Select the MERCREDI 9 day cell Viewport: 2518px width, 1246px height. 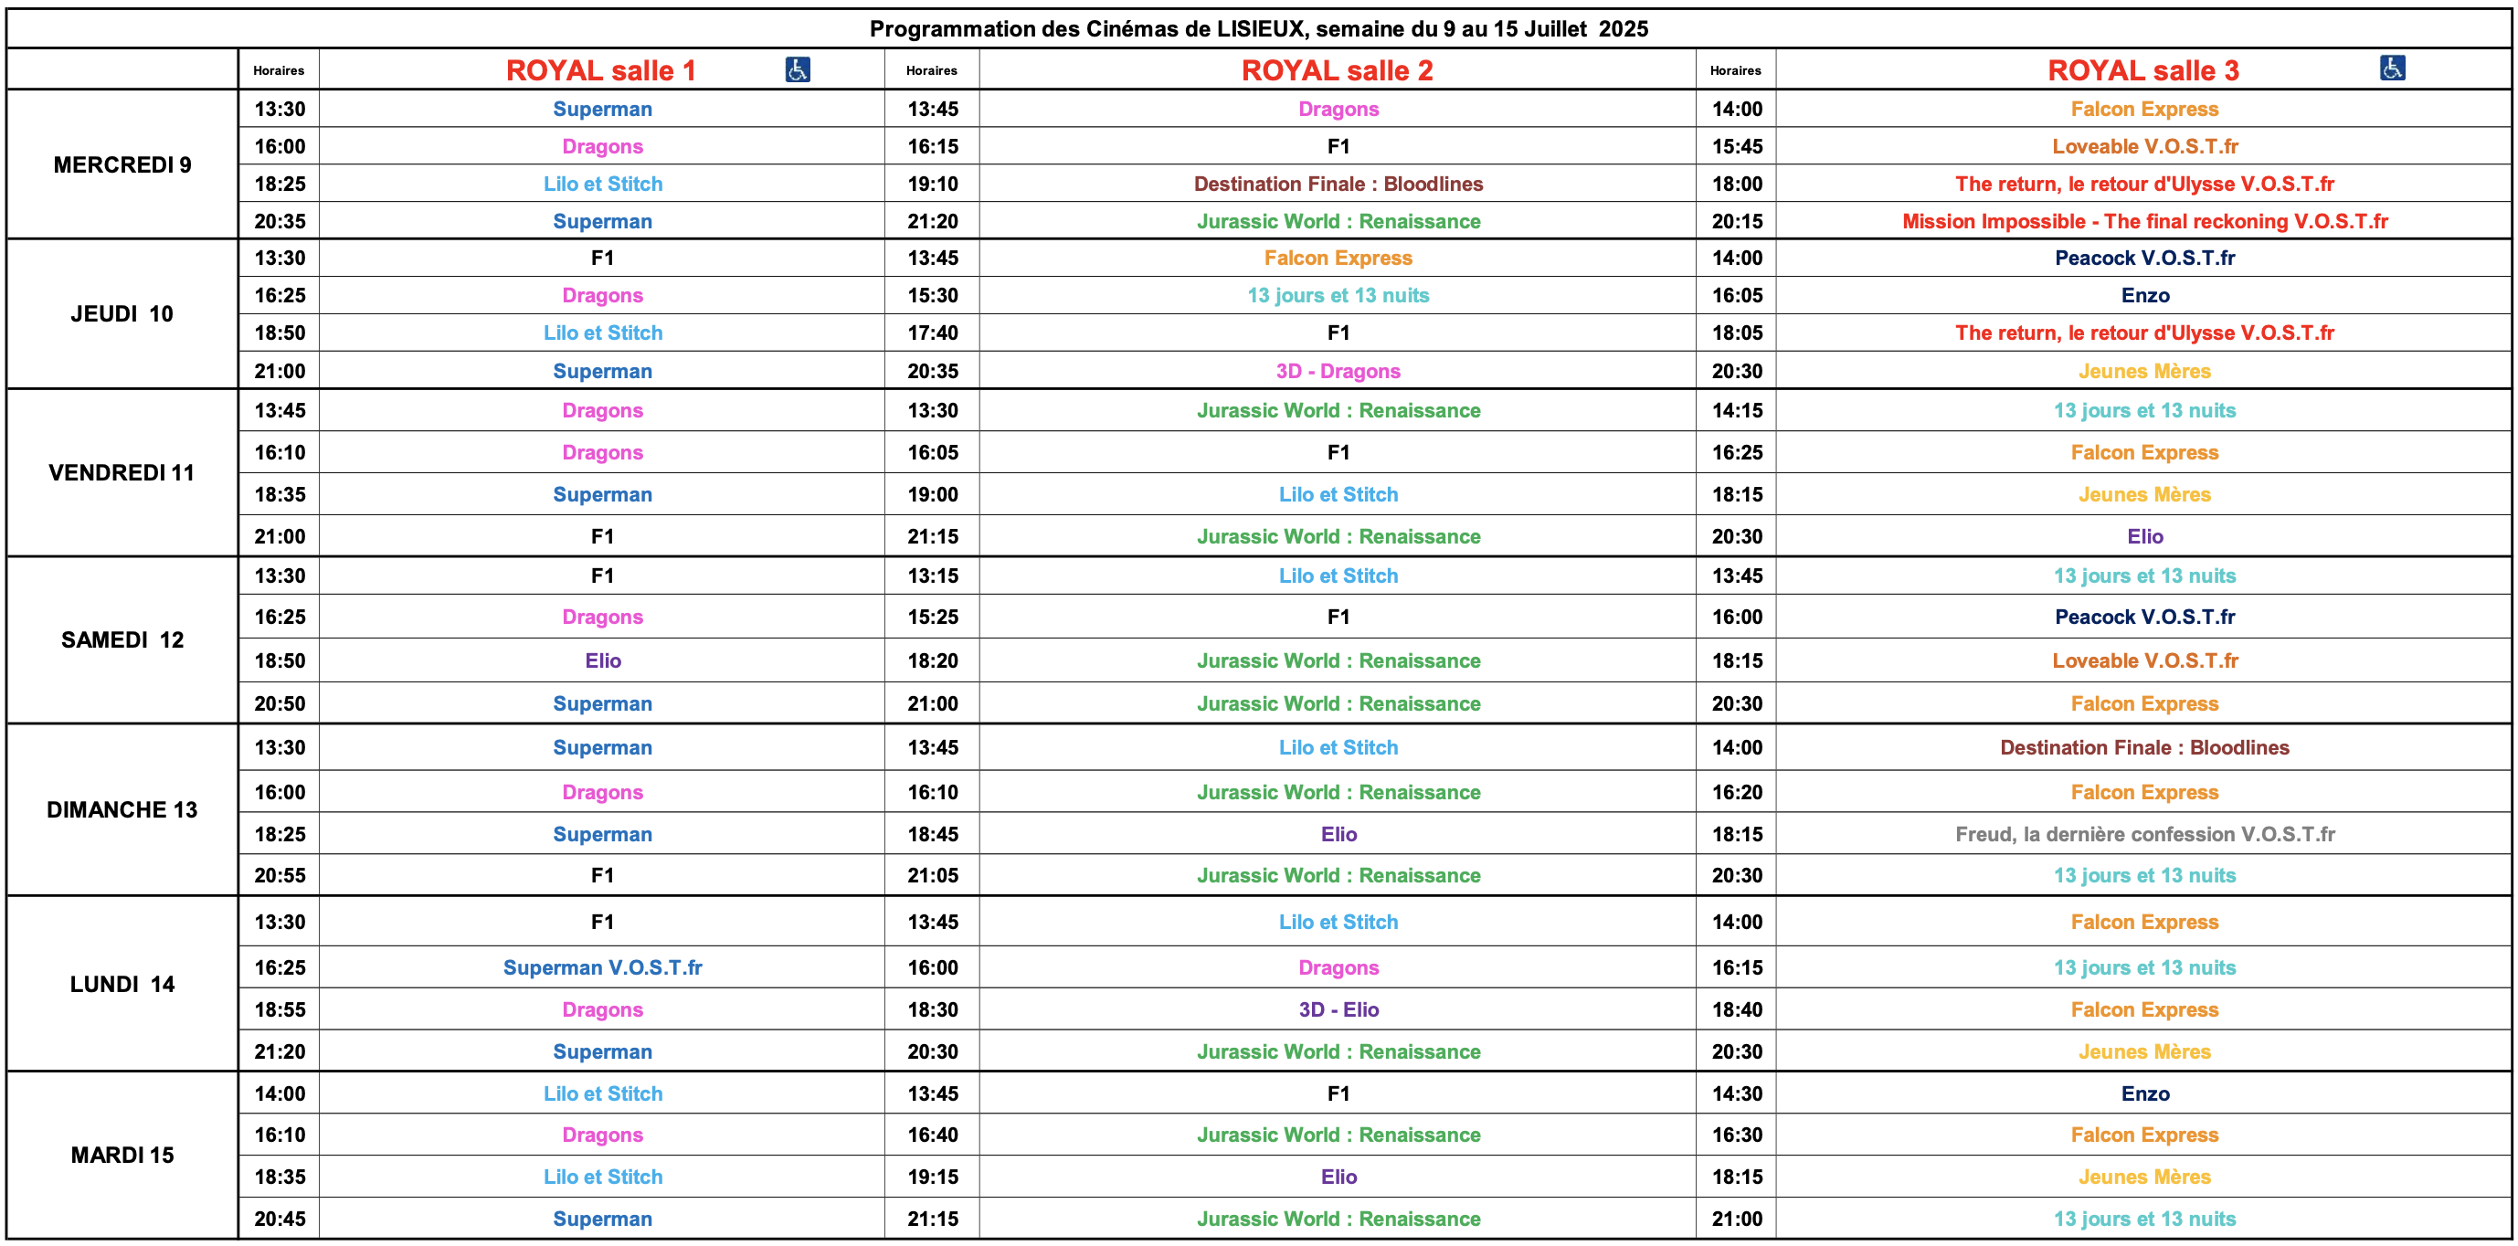tap(122, 165)
